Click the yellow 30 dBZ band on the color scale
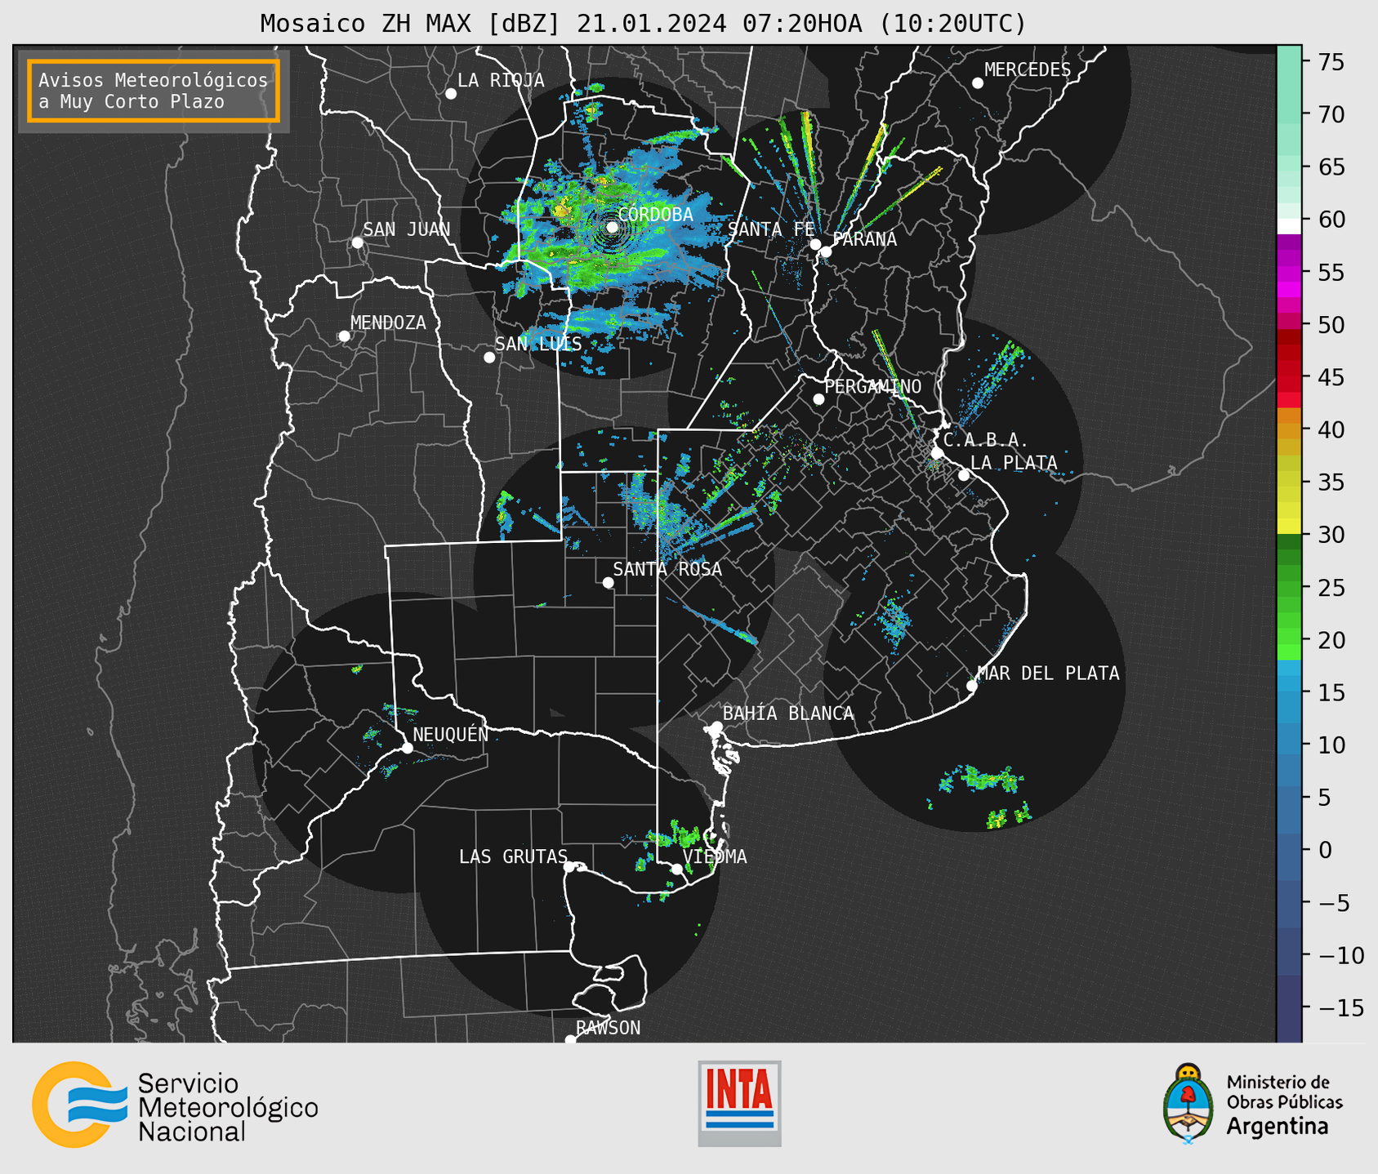 point(1289,526)
